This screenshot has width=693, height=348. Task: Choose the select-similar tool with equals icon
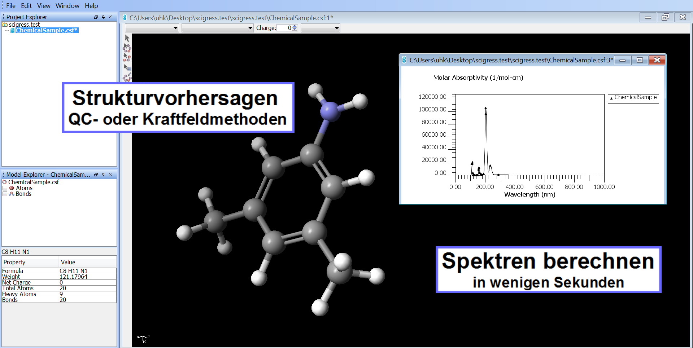[127, 68]
